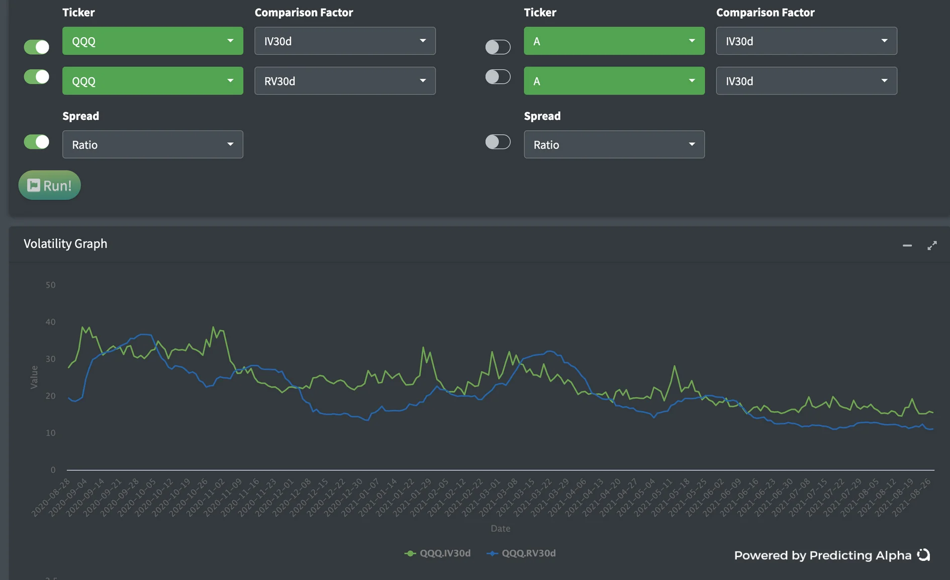Open right-side second IV30d factor dropdown
This screenshot has height=580, width=950.
[806, 80]
